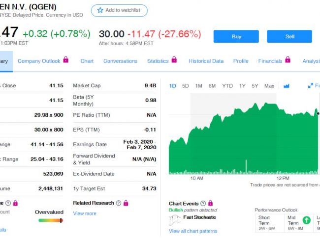Click the bid value 29.98 x 900
This screenshot has width=320, height=239.
pos(49,115)
